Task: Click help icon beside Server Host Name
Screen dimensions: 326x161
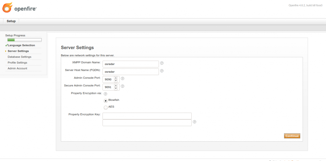Action: pyautogui.click(x=162, y=71)
